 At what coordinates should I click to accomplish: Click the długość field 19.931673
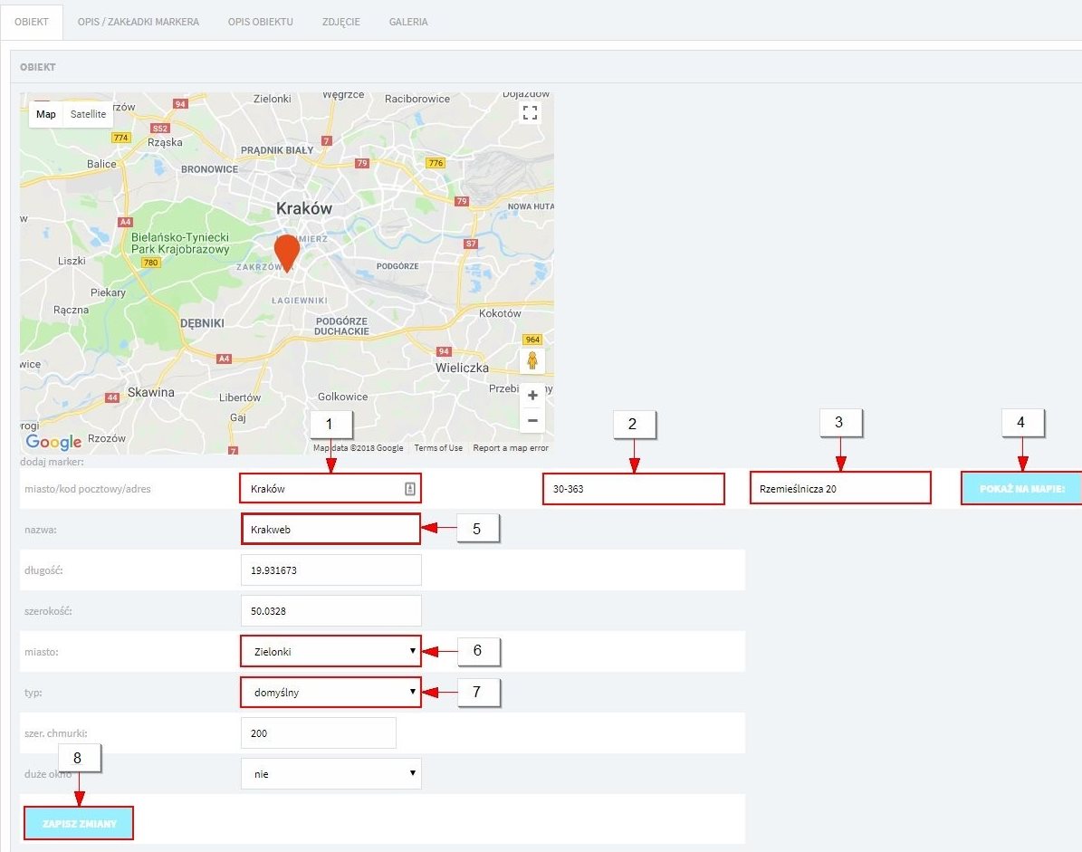[330, 570]
